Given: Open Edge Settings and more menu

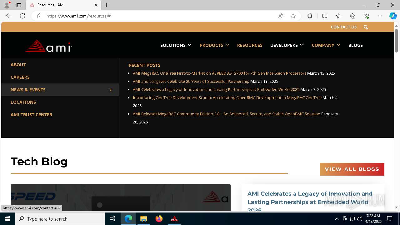Looking at the screenshot, I should click(x=380, y=16).
